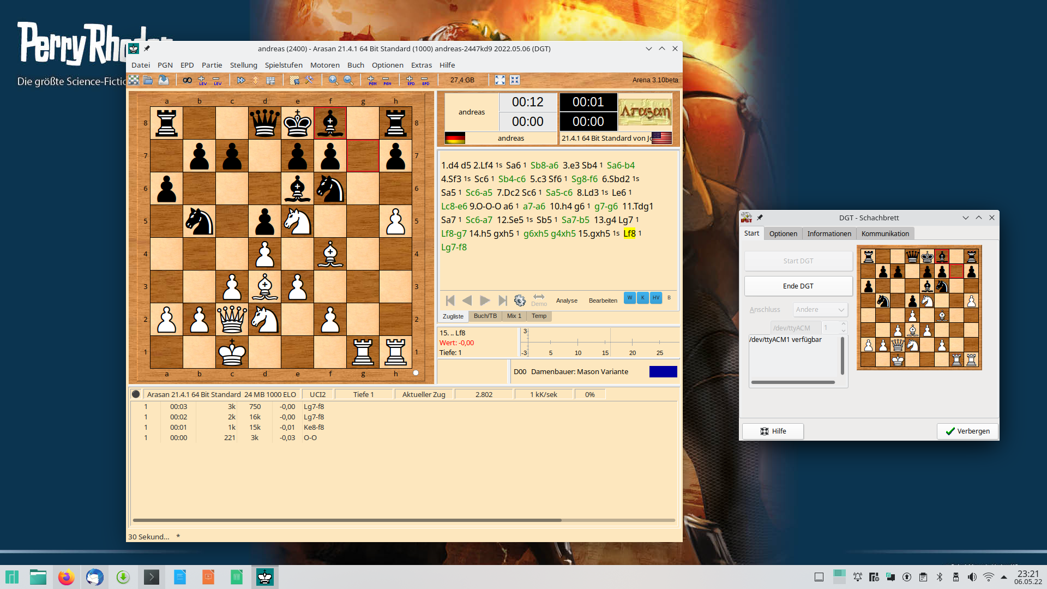This screenshot has height=589, width=1047.
Task: Click the expand fullscreen arrows icon
Action: point(500,80)
